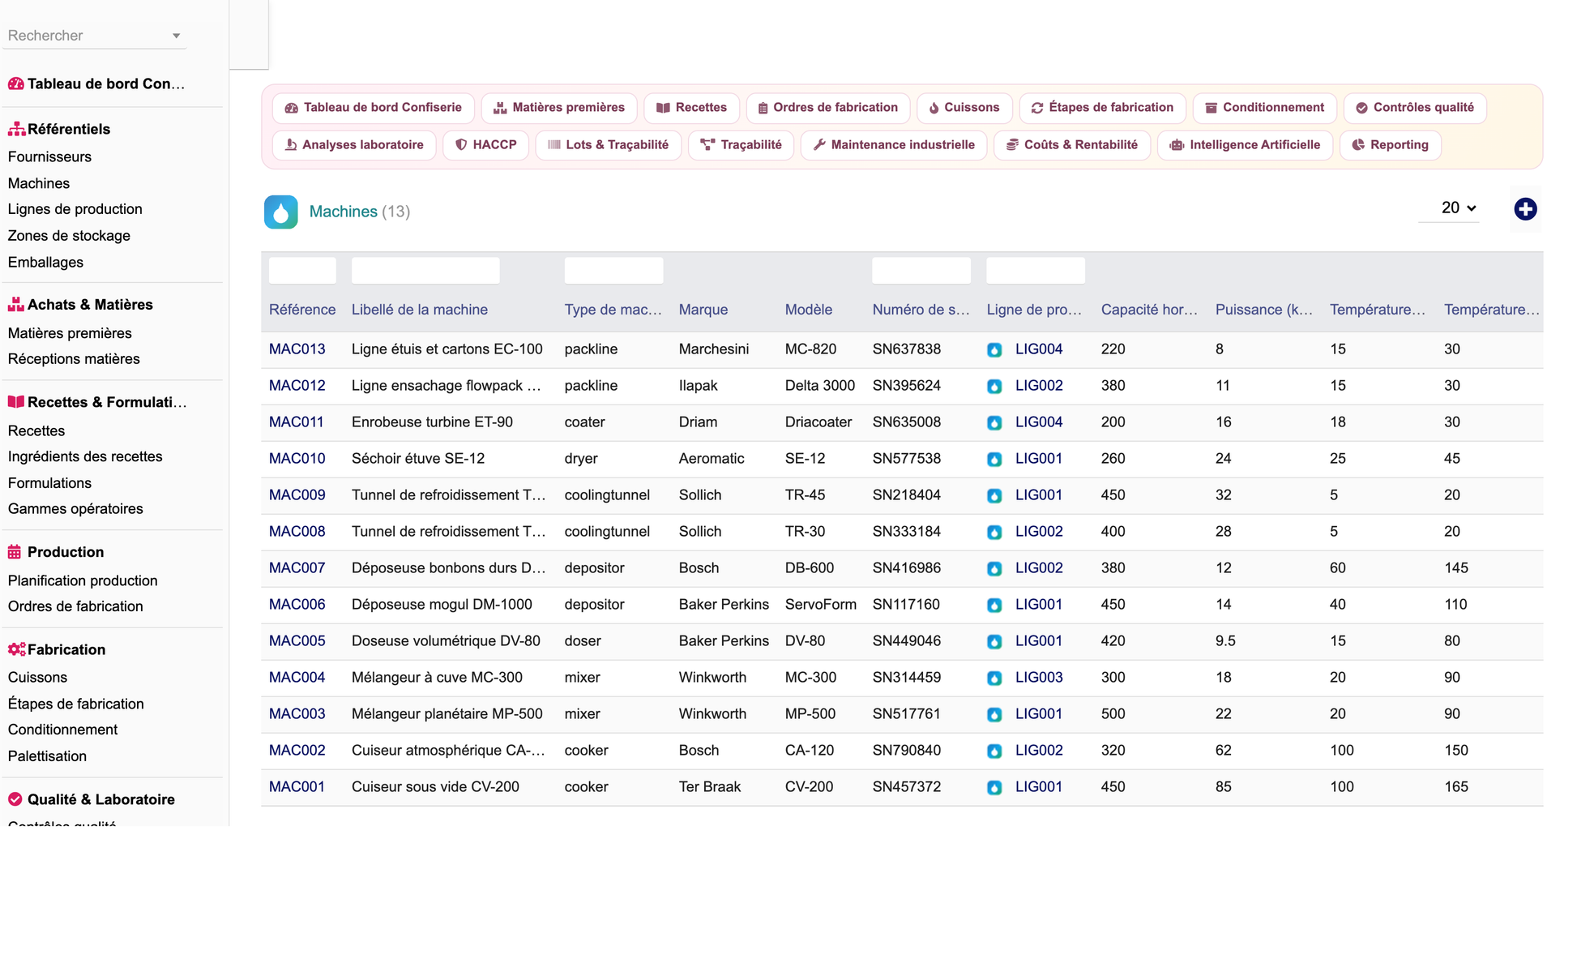Screen dimensions: 1577x976
Task: Open Zones de stockage in sidebar
Action: pos(69,236)
